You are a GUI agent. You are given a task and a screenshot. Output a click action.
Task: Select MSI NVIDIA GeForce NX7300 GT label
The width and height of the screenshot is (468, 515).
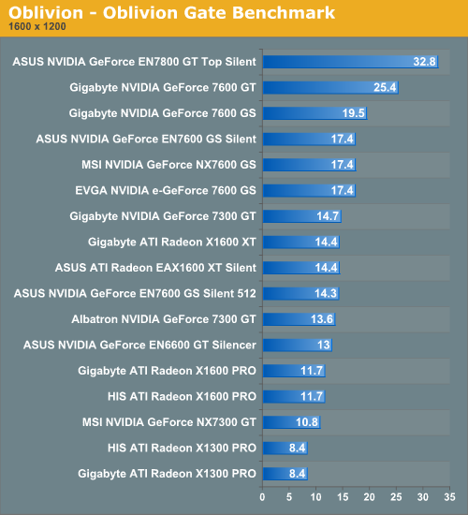point(169,422)
